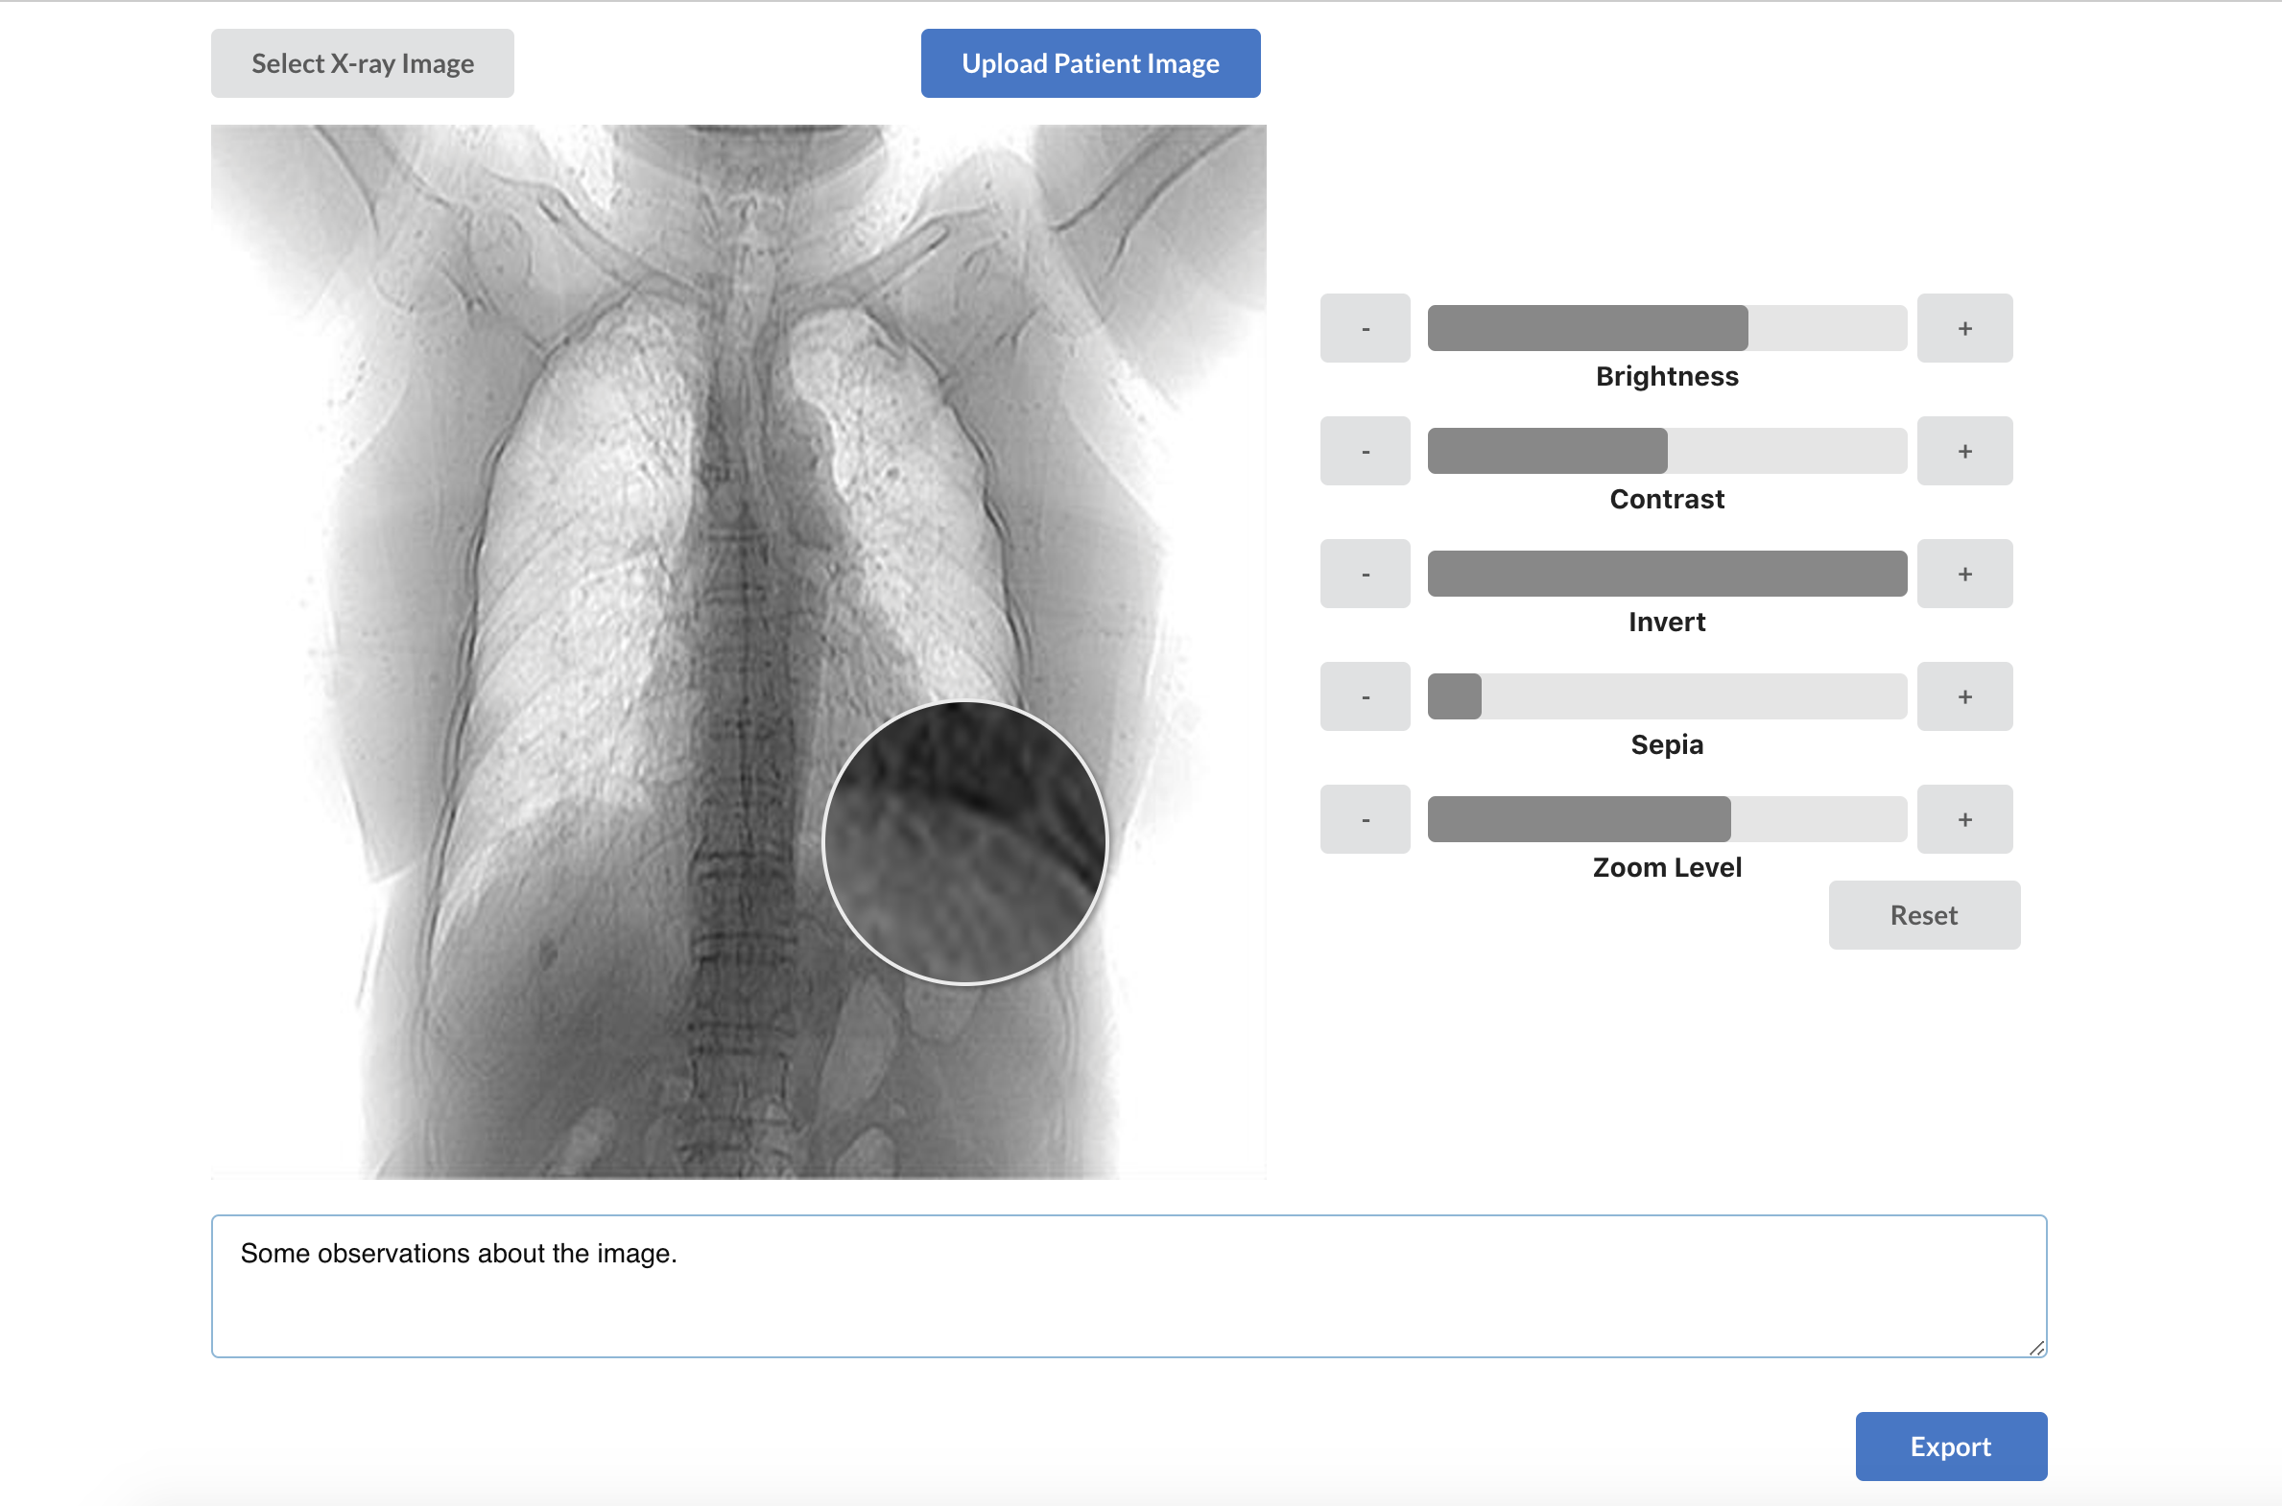Reset all image adjustments
The height and width of the screenshot is (1506, 2282).
pos(1923,915)
